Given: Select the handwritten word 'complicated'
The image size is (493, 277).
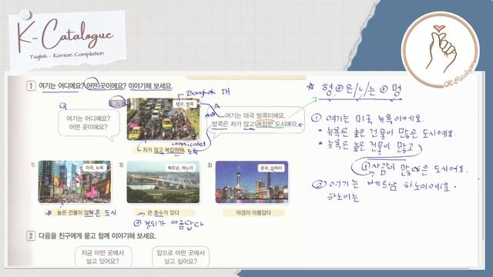Looking at the screenshot, I should coord(189,144).
